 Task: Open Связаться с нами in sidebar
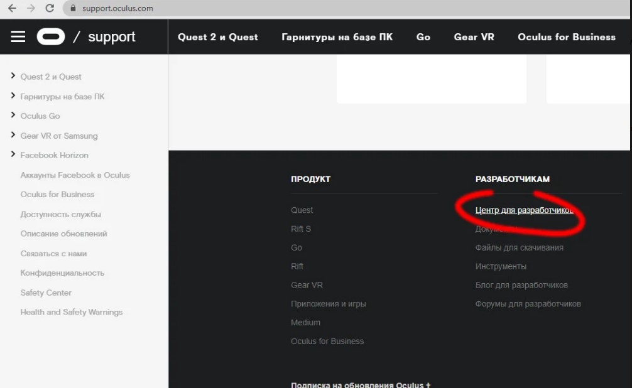click(x=53, y=254)
